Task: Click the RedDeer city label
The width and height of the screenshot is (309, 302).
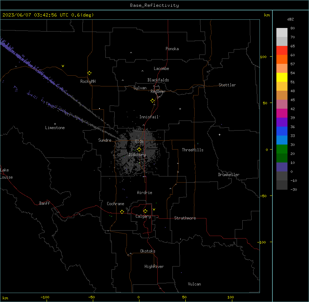Action: click(x=158, y=91)
